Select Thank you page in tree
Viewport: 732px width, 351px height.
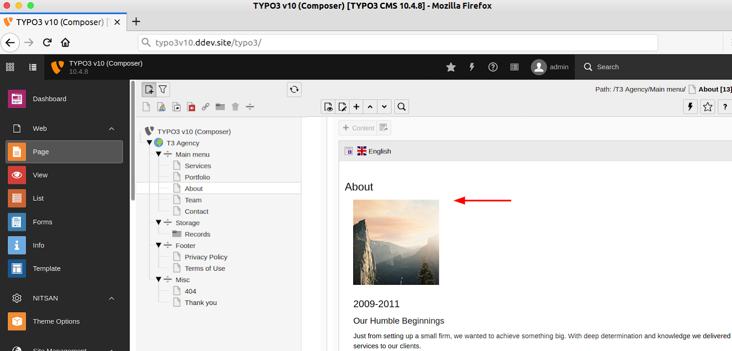click(x=200, y=303)
